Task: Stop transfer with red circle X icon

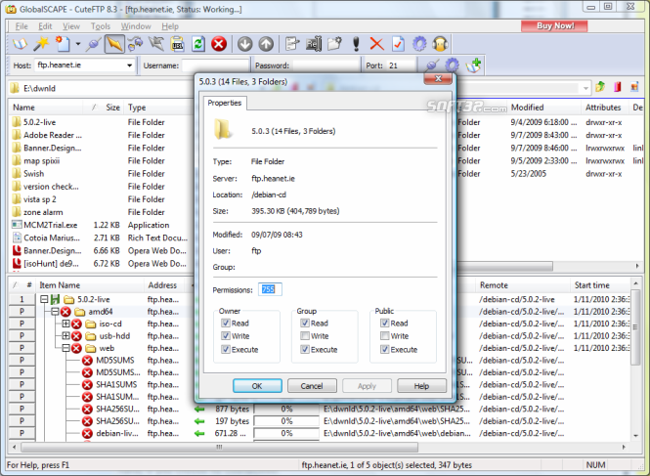Action: tap(219, 44)
